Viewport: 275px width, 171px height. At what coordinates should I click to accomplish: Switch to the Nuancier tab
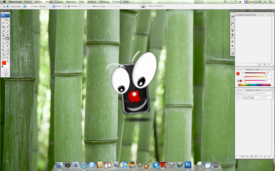(250, 69)
